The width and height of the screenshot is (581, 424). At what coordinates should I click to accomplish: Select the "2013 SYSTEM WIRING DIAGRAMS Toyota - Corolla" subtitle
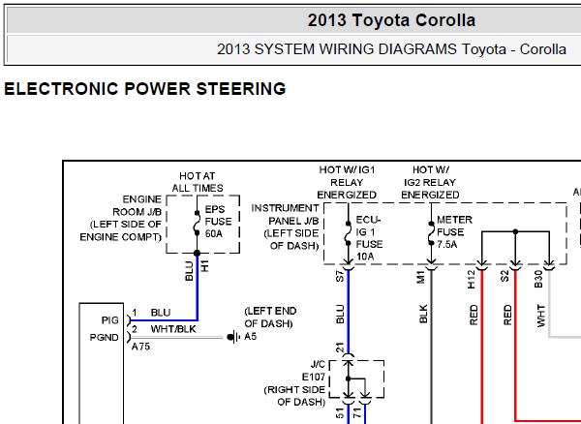point(391,49)
